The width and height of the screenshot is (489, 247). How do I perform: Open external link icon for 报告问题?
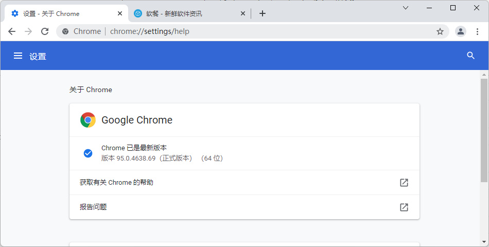tap(404, 207)
